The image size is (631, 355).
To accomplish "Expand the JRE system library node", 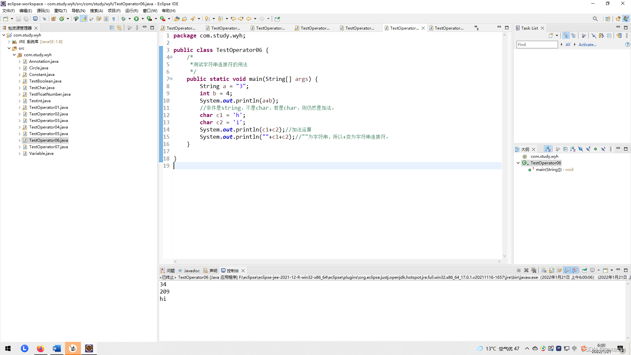I will coord(9,42).
